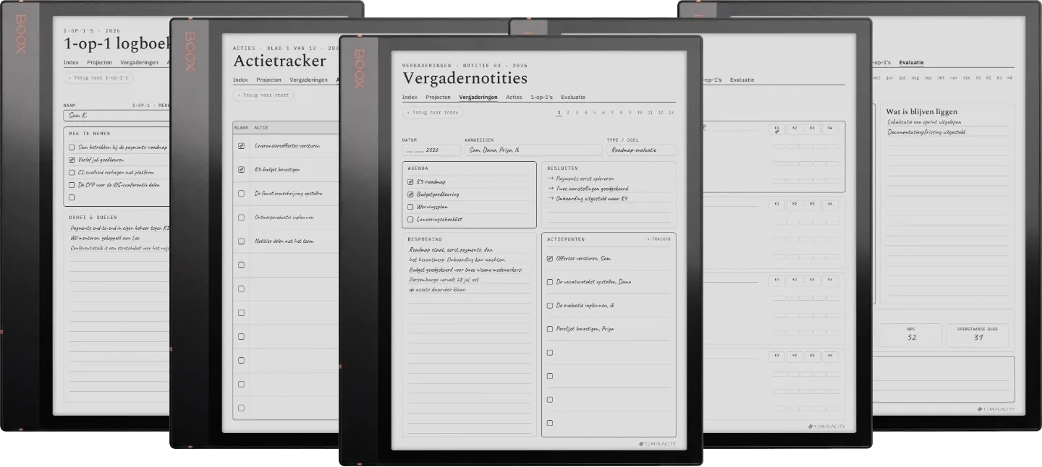Click the Templacity logo on Evaluatie page
The height and width of the screenshot is (467, 1042).
(996, 409)
